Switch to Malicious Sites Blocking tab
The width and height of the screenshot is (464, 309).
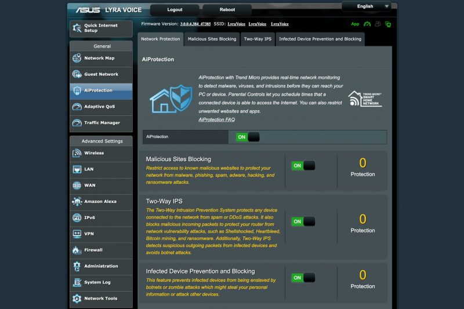(212, 39)
